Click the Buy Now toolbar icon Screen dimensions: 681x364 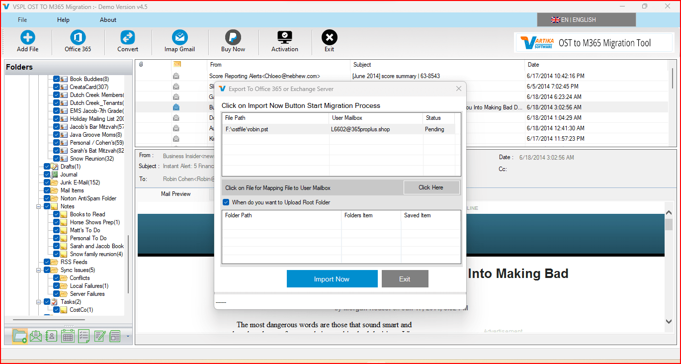pos(233,38)
